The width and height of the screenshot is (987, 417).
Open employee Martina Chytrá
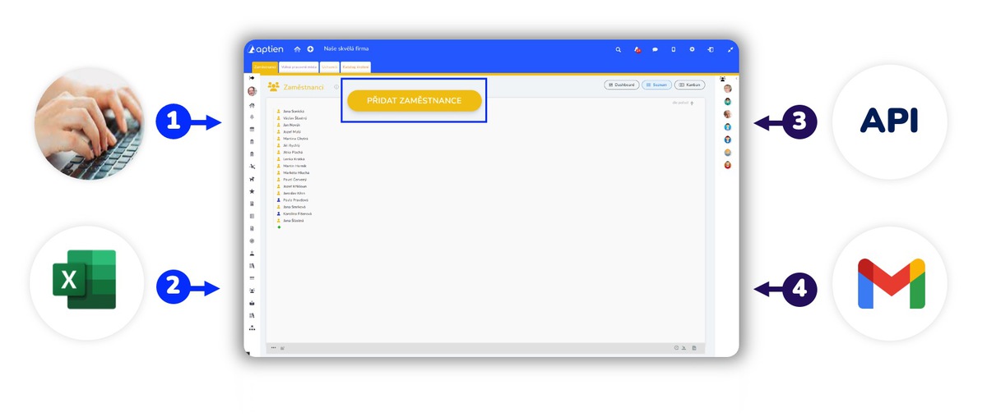[x=295, y=139]
